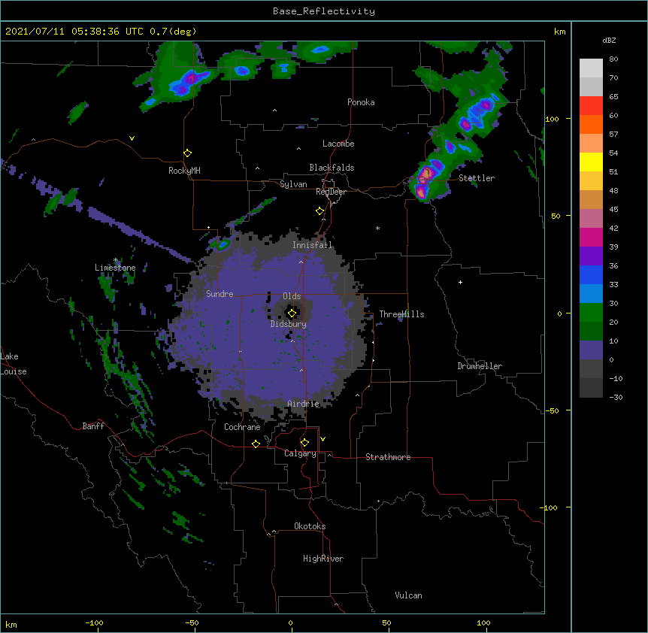Click the ThreeHills label
The image size is (648, 633).
[401, 314]
